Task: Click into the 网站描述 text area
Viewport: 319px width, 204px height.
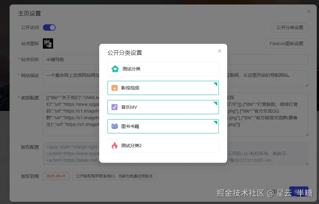Action: click(175, 79)
